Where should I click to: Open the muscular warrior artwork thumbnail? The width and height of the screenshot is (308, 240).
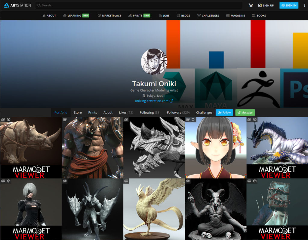click(x=93, y=147)
